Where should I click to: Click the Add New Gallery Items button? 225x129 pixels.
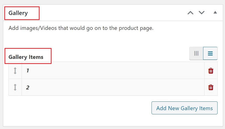click(184, 108)
